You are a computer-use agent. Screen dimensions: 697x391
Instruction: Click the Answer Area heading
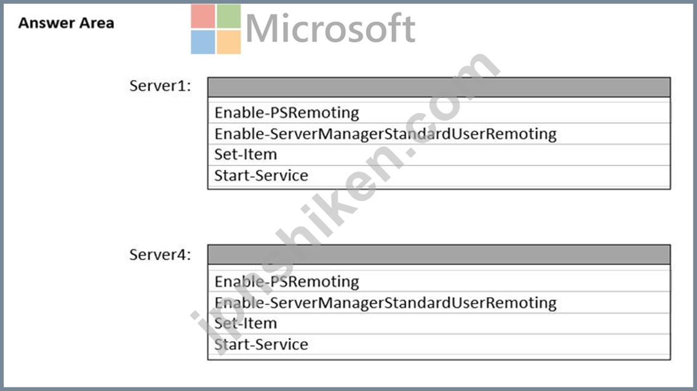[x=66, y=23]
